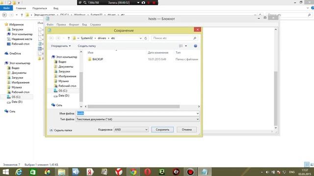The width and height of the screenshot is (314, 176).
Task: Select Сеть in dialog folder tree
Action: click(59, 105)
